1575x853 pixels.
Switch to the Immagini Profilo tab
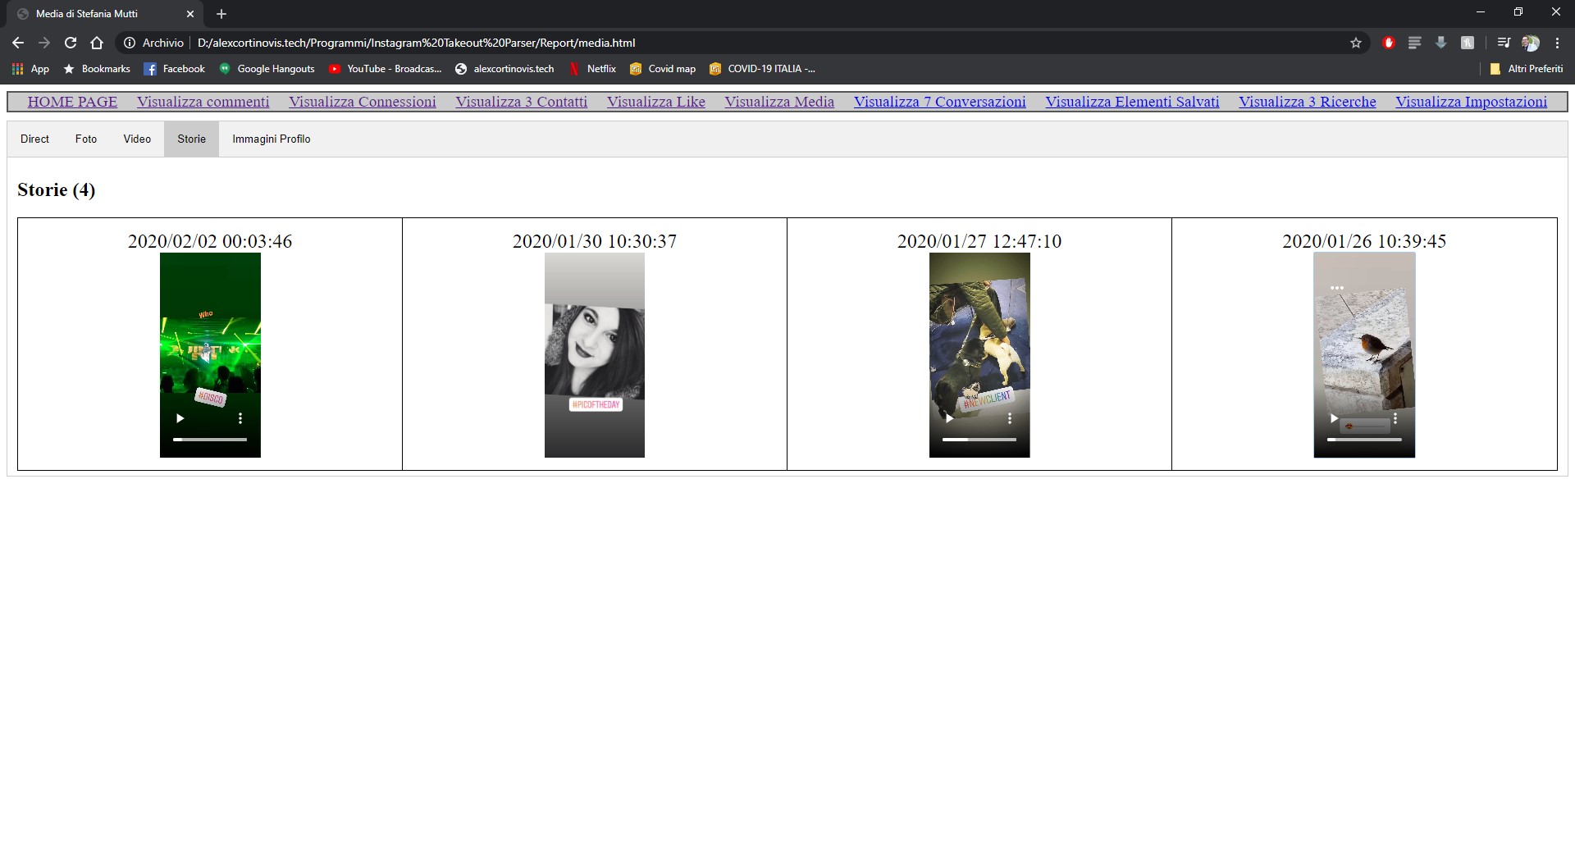pyautogui.click(x=271, y=139)
